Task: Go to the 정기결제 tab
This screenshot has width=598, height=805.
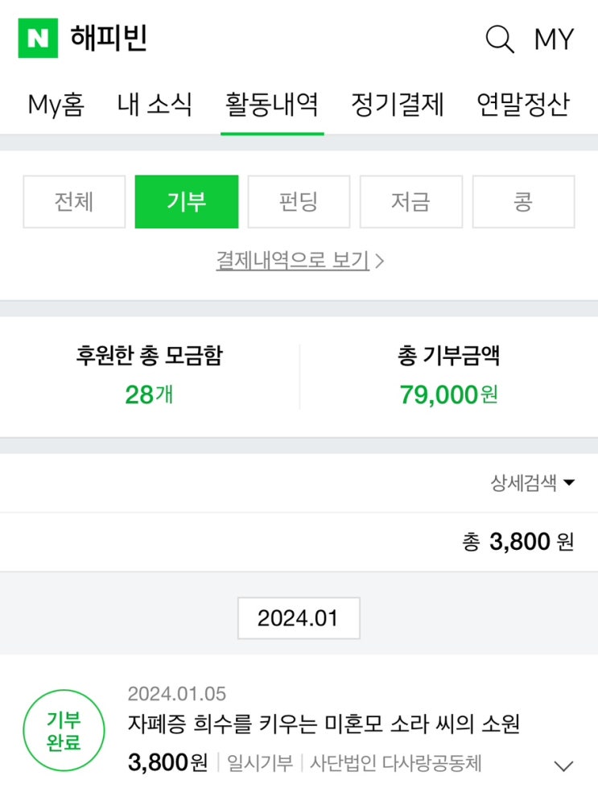Action: point(398,104)
